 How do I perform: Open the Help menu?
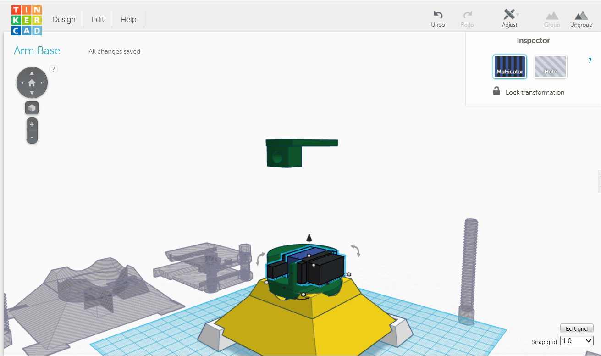[x=128, y=19]
